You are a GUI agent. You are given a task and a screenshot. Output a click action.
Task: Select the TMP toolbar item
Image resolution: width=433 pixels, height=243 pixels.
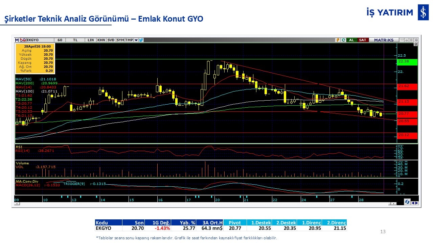(129, 40)
